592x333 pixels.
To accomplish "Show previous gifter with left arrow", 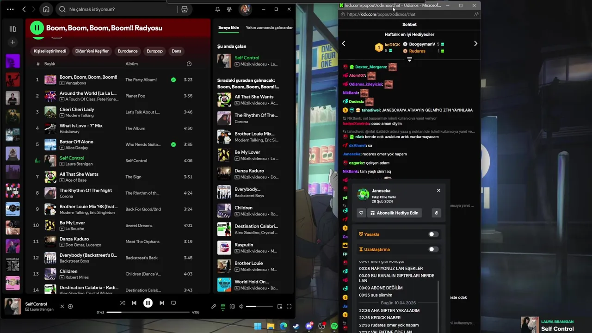I will pyautogui.click(x=344, y=43).
